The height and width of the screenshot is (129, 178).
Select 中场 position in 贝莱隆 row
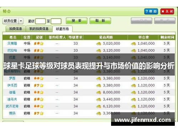coord(27,43)
